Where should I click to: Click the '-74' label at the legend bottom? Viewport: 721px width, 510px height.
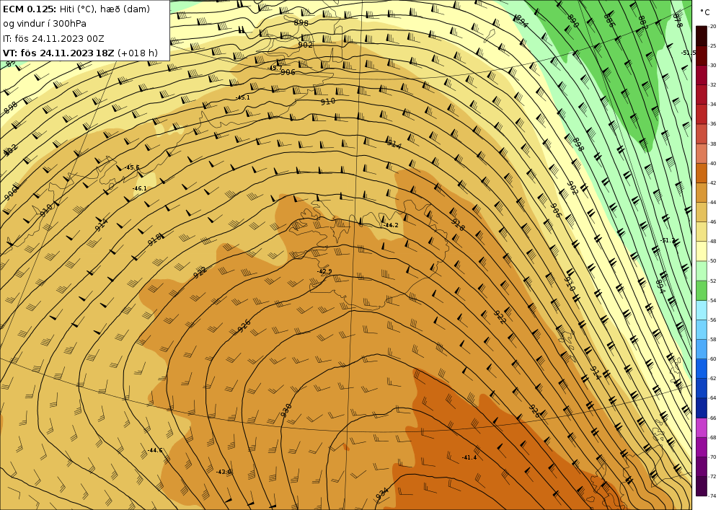point(712,496)
